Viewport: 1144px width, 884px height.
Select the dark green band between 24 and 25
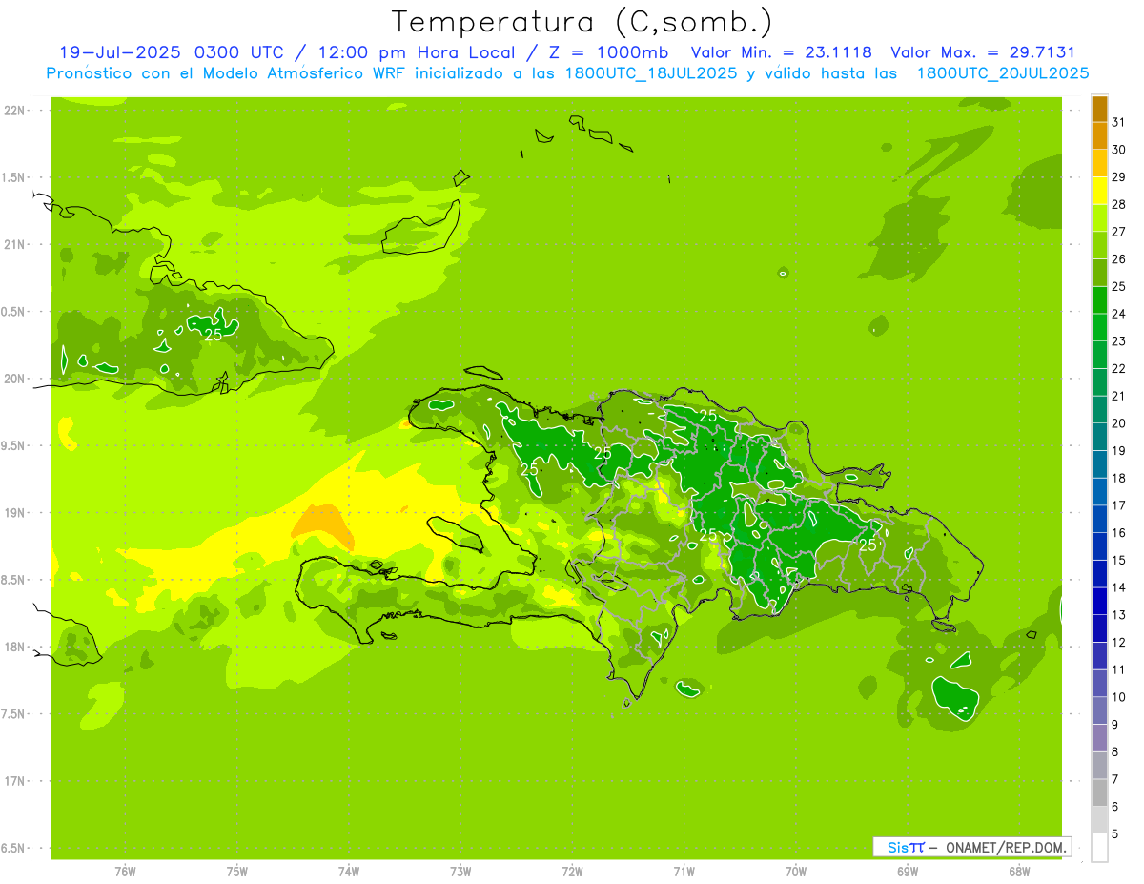pyautogui.click(x=1099, y=300)
